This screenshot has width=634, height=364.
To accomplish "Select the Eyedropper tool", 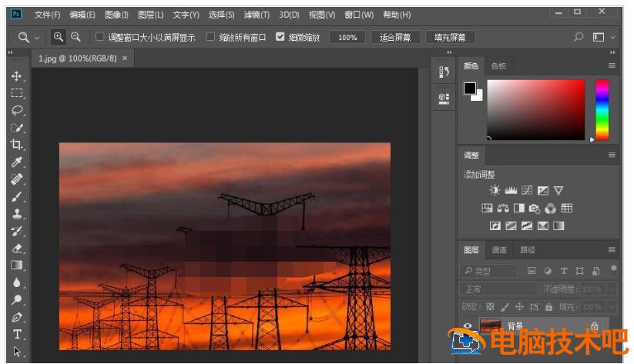I will click(16, 162).
